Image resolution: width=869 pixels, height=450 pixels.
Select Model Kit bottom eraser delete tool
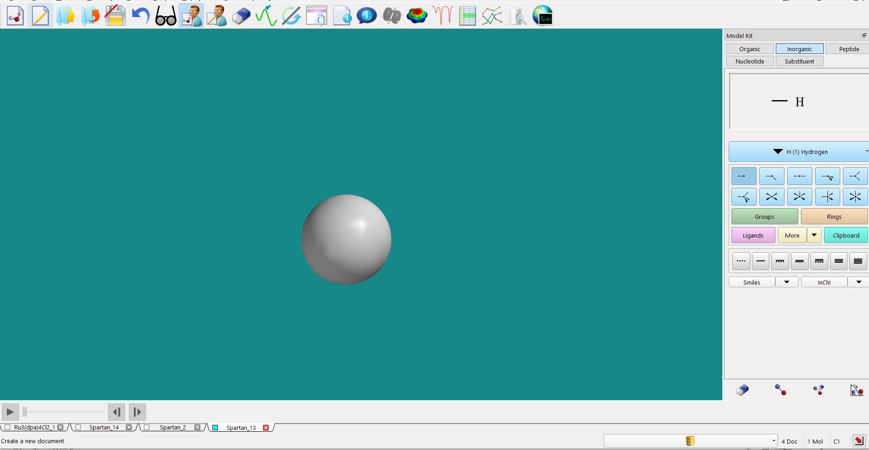[x=742, y=390]
